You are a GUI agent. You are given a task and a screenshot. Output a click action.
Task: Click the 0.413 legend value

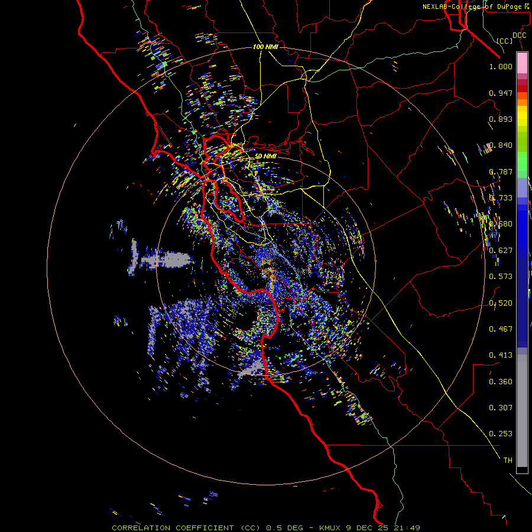pyautogui.click(x=501, y=355)
